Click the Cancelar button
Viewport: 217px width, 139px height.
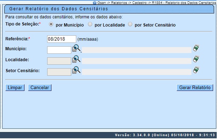[x=40, y=87]
